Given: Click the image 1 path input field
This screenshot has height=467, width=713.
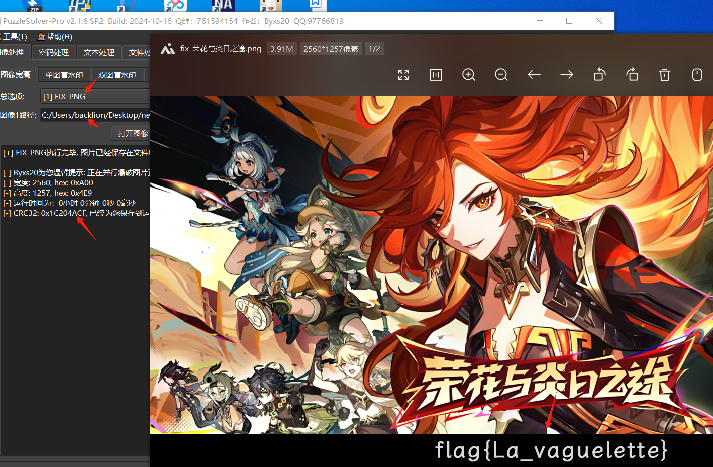Looking at the screenshot, I should pyautogui.click(x=95, y=115).
